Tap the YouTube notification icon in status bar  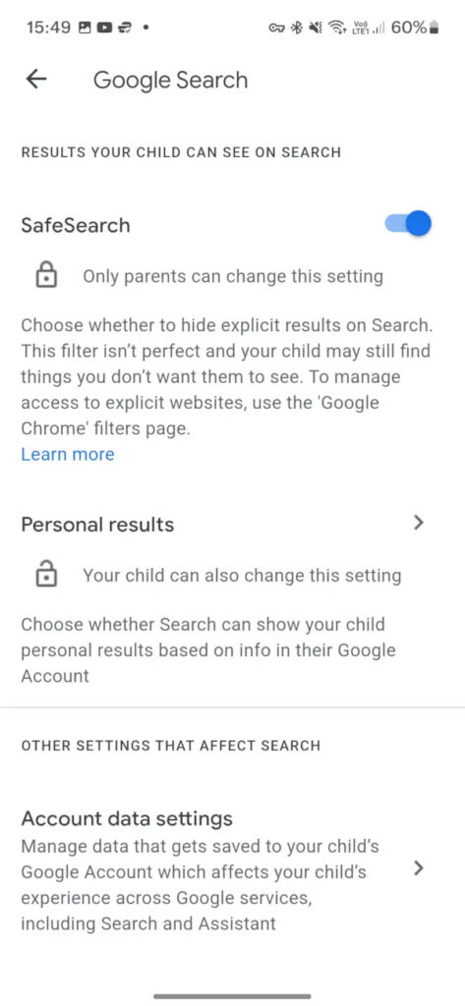pos(104,28)
